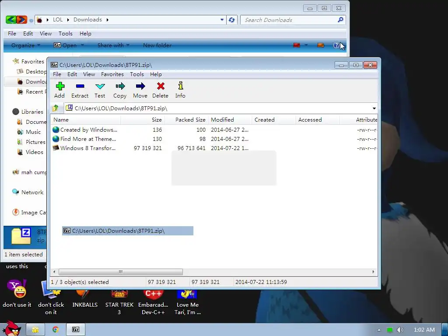Image resolution: width=448 pixels, height=336 pixels.
Task: Open 7-Zip File menu
Action: click(57, 74)
